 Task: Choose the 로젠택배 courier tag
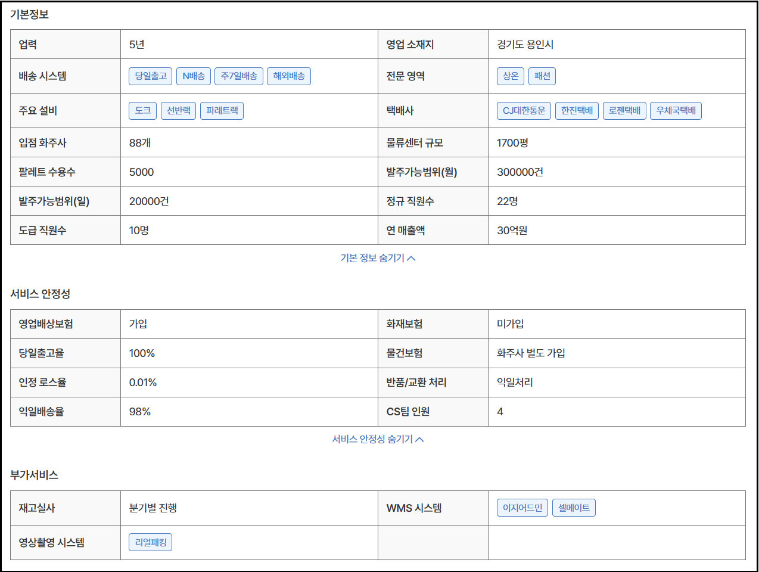click(624, 111)
